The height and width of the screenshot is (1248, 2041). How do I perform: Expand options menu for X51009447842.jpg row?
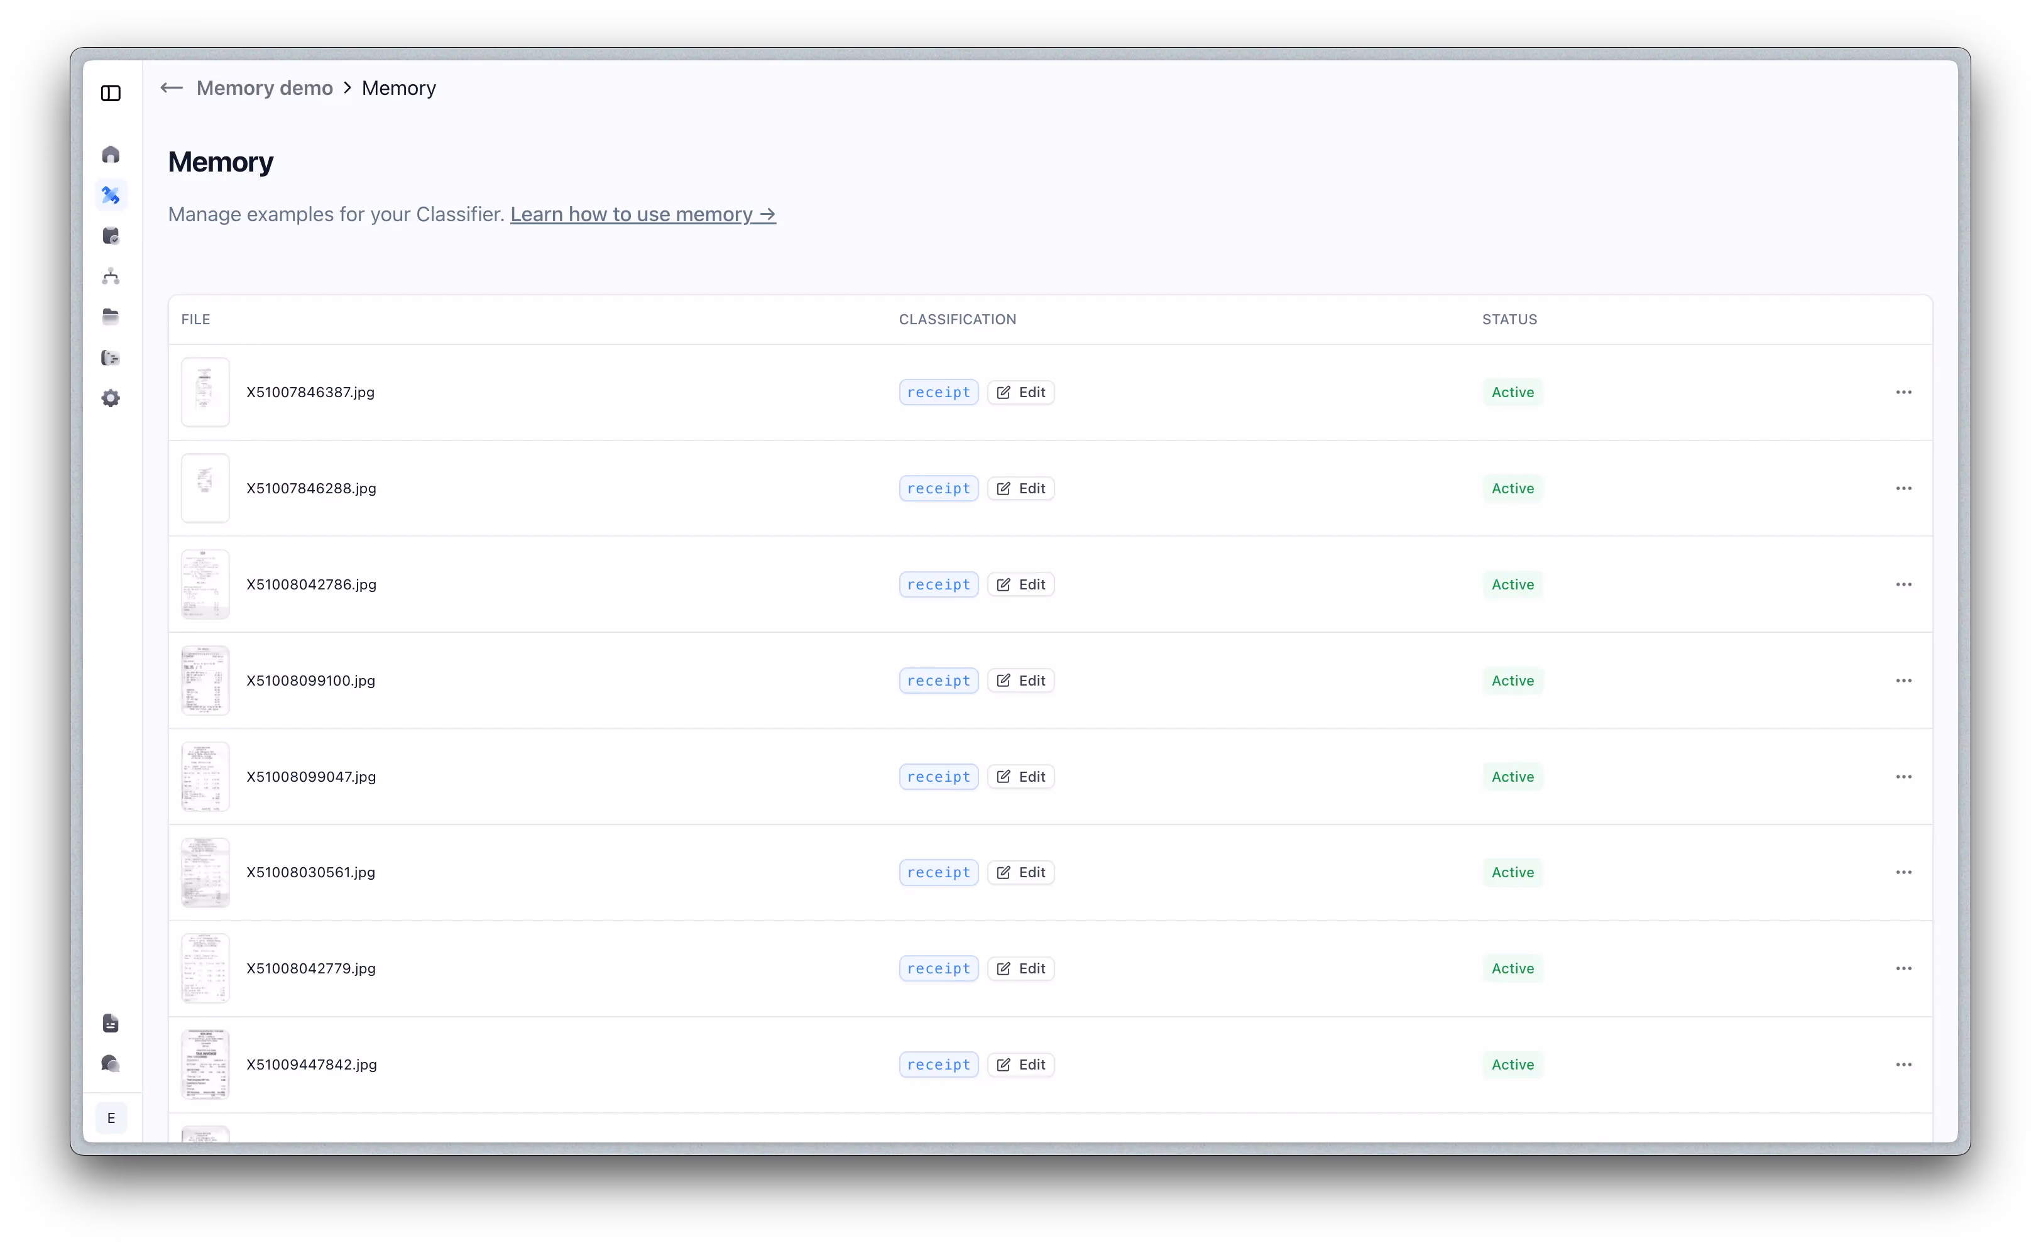[1903, 1065]
